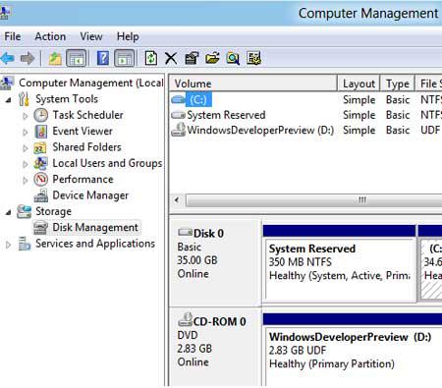Sort by the Volume column header

[x=253, y=83]
